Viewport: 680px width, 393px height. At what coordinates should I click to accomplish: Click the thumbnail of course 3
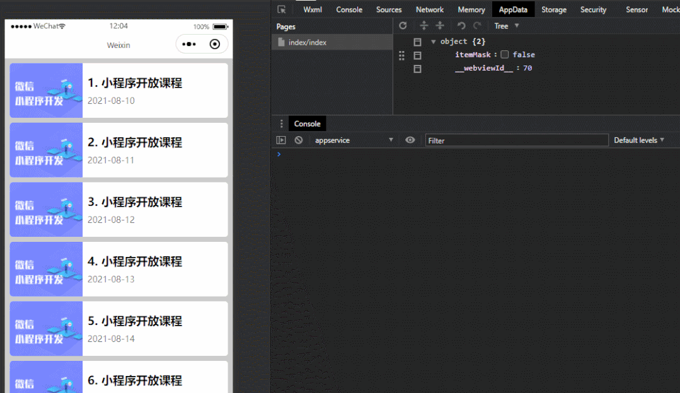coord(46,210)
